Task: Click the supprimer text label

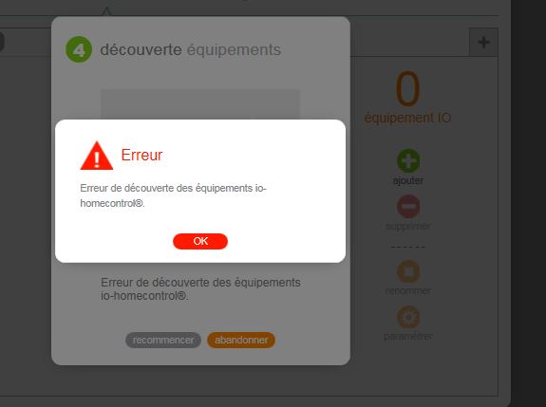Action: [x=408, y=226]
